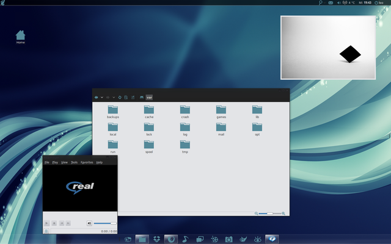Open RealPlayer File menu
Image resolution: width=391 pixels, height=244 pixels.
[46, 162]
